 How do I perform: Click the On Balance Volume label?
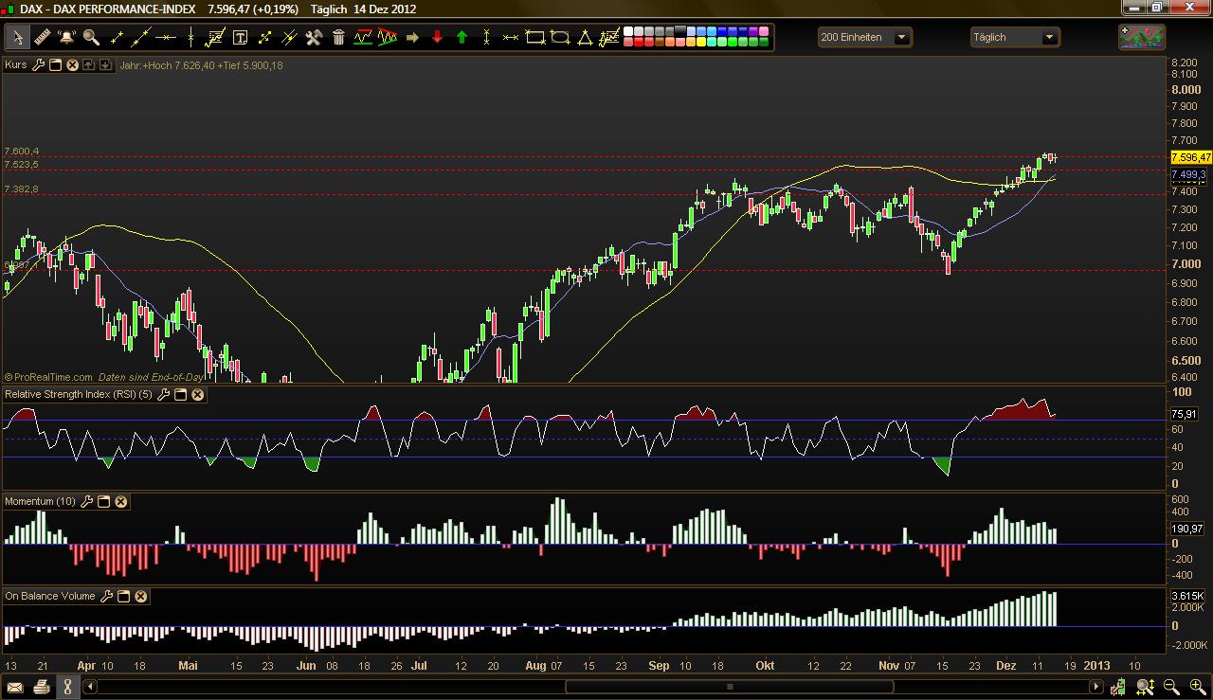[50, 596]
